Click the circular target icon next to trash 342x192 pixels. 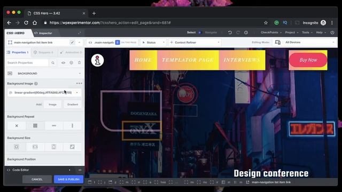pos(71,63)
